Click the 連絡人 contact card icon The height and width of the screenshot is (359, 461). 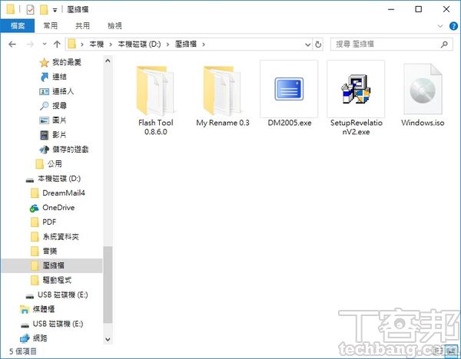(44, 91)
